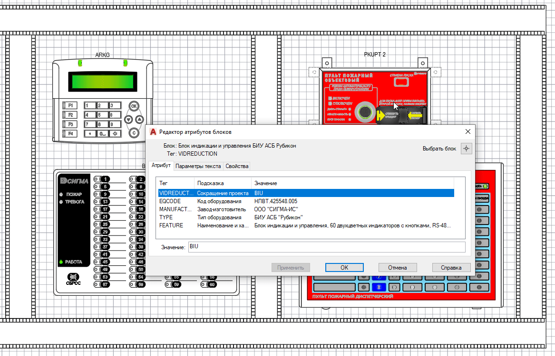Viewport: 555px width, 356px height.
Task: Confirm with the OK button
Action: [x=344, y=268]
